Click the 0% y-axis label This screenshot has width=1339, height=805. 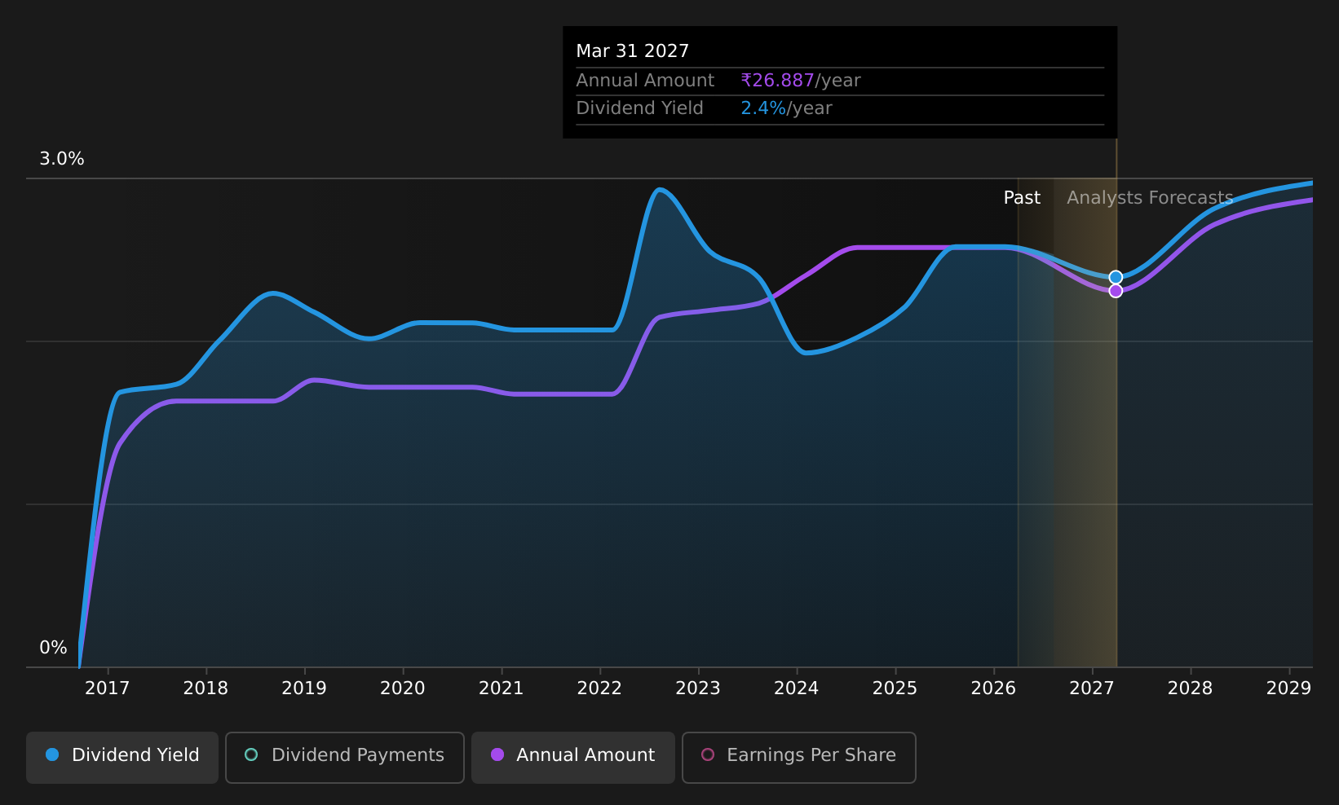53,648
